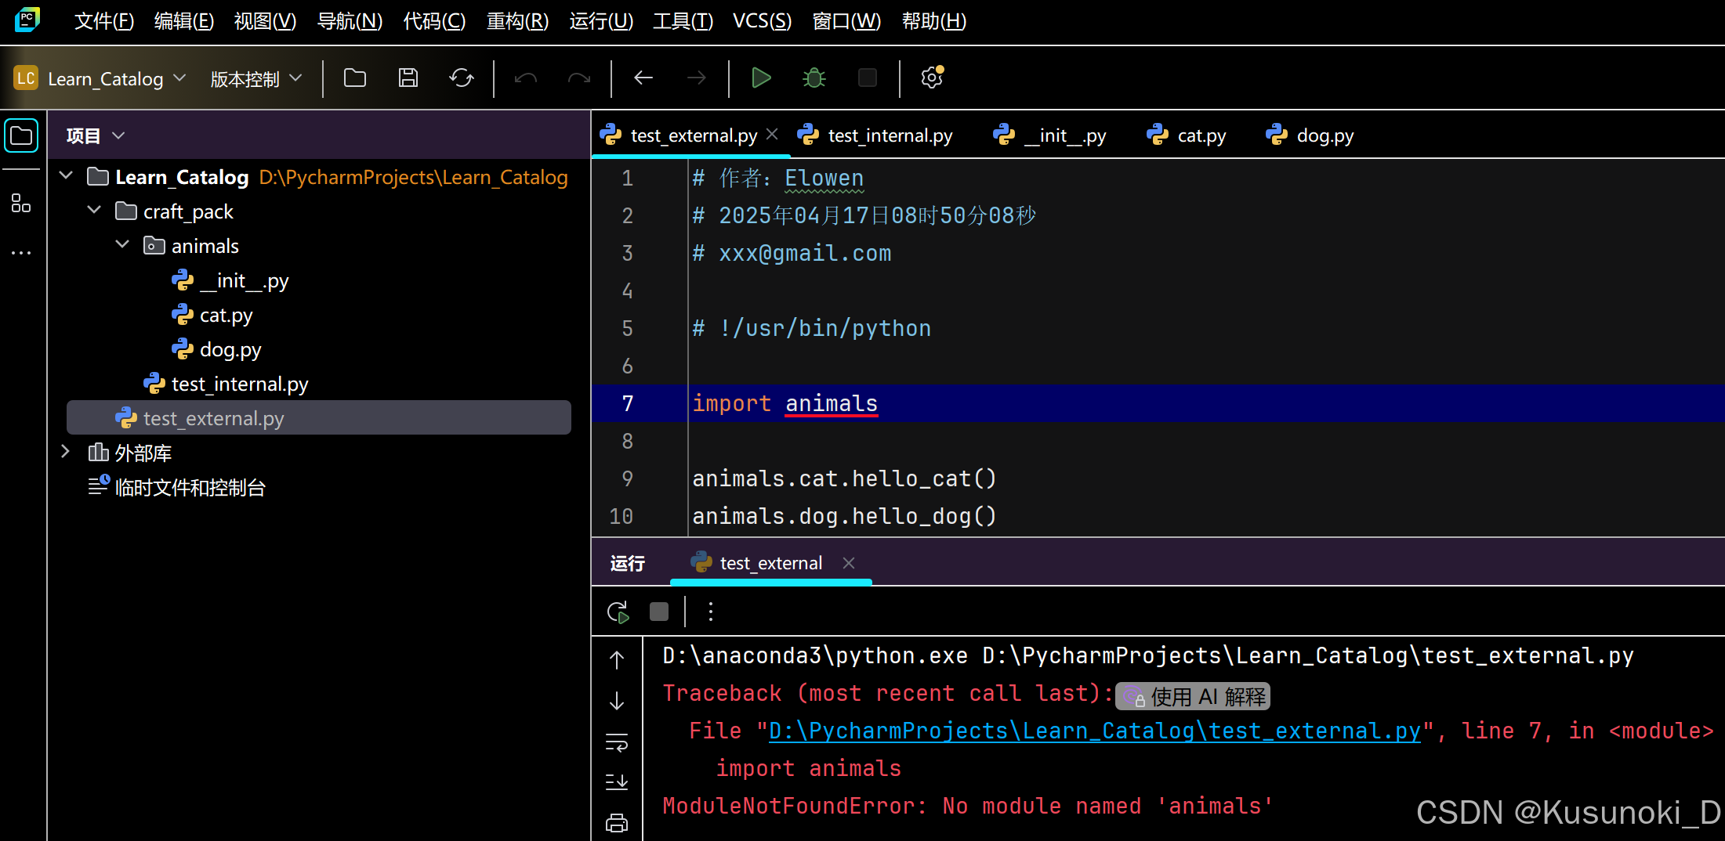Open the 重构(R) menu

point(517,21)
